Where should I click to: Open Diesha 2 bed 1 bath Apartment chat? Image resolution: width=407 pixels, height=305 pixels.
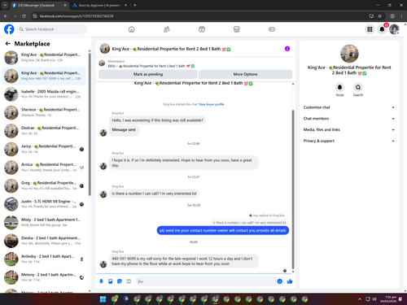44,241
